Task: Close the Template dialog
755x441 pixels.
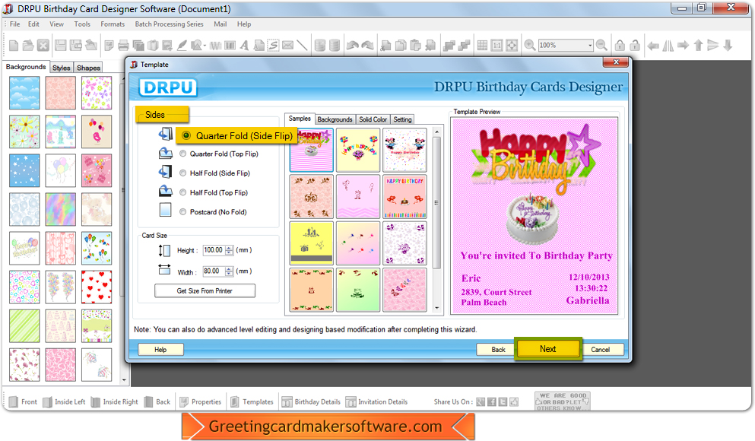Action: click(x=616, y=62)
